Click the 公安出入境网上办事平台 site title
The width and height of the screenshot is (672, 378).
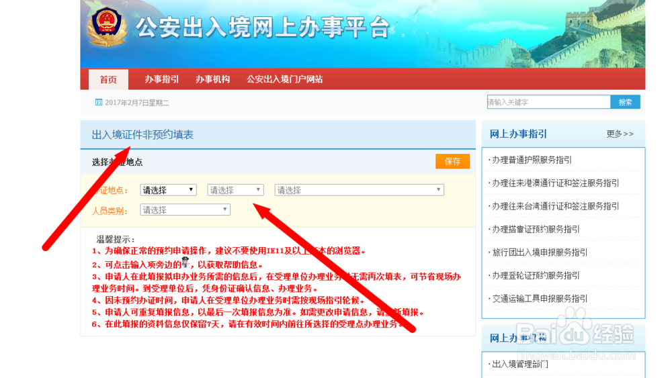point(263,28)
